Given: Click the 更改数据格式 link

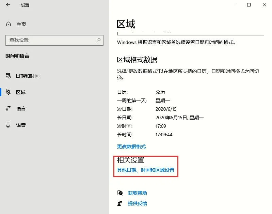Looking at the screenshot, I should click(131, 147).
